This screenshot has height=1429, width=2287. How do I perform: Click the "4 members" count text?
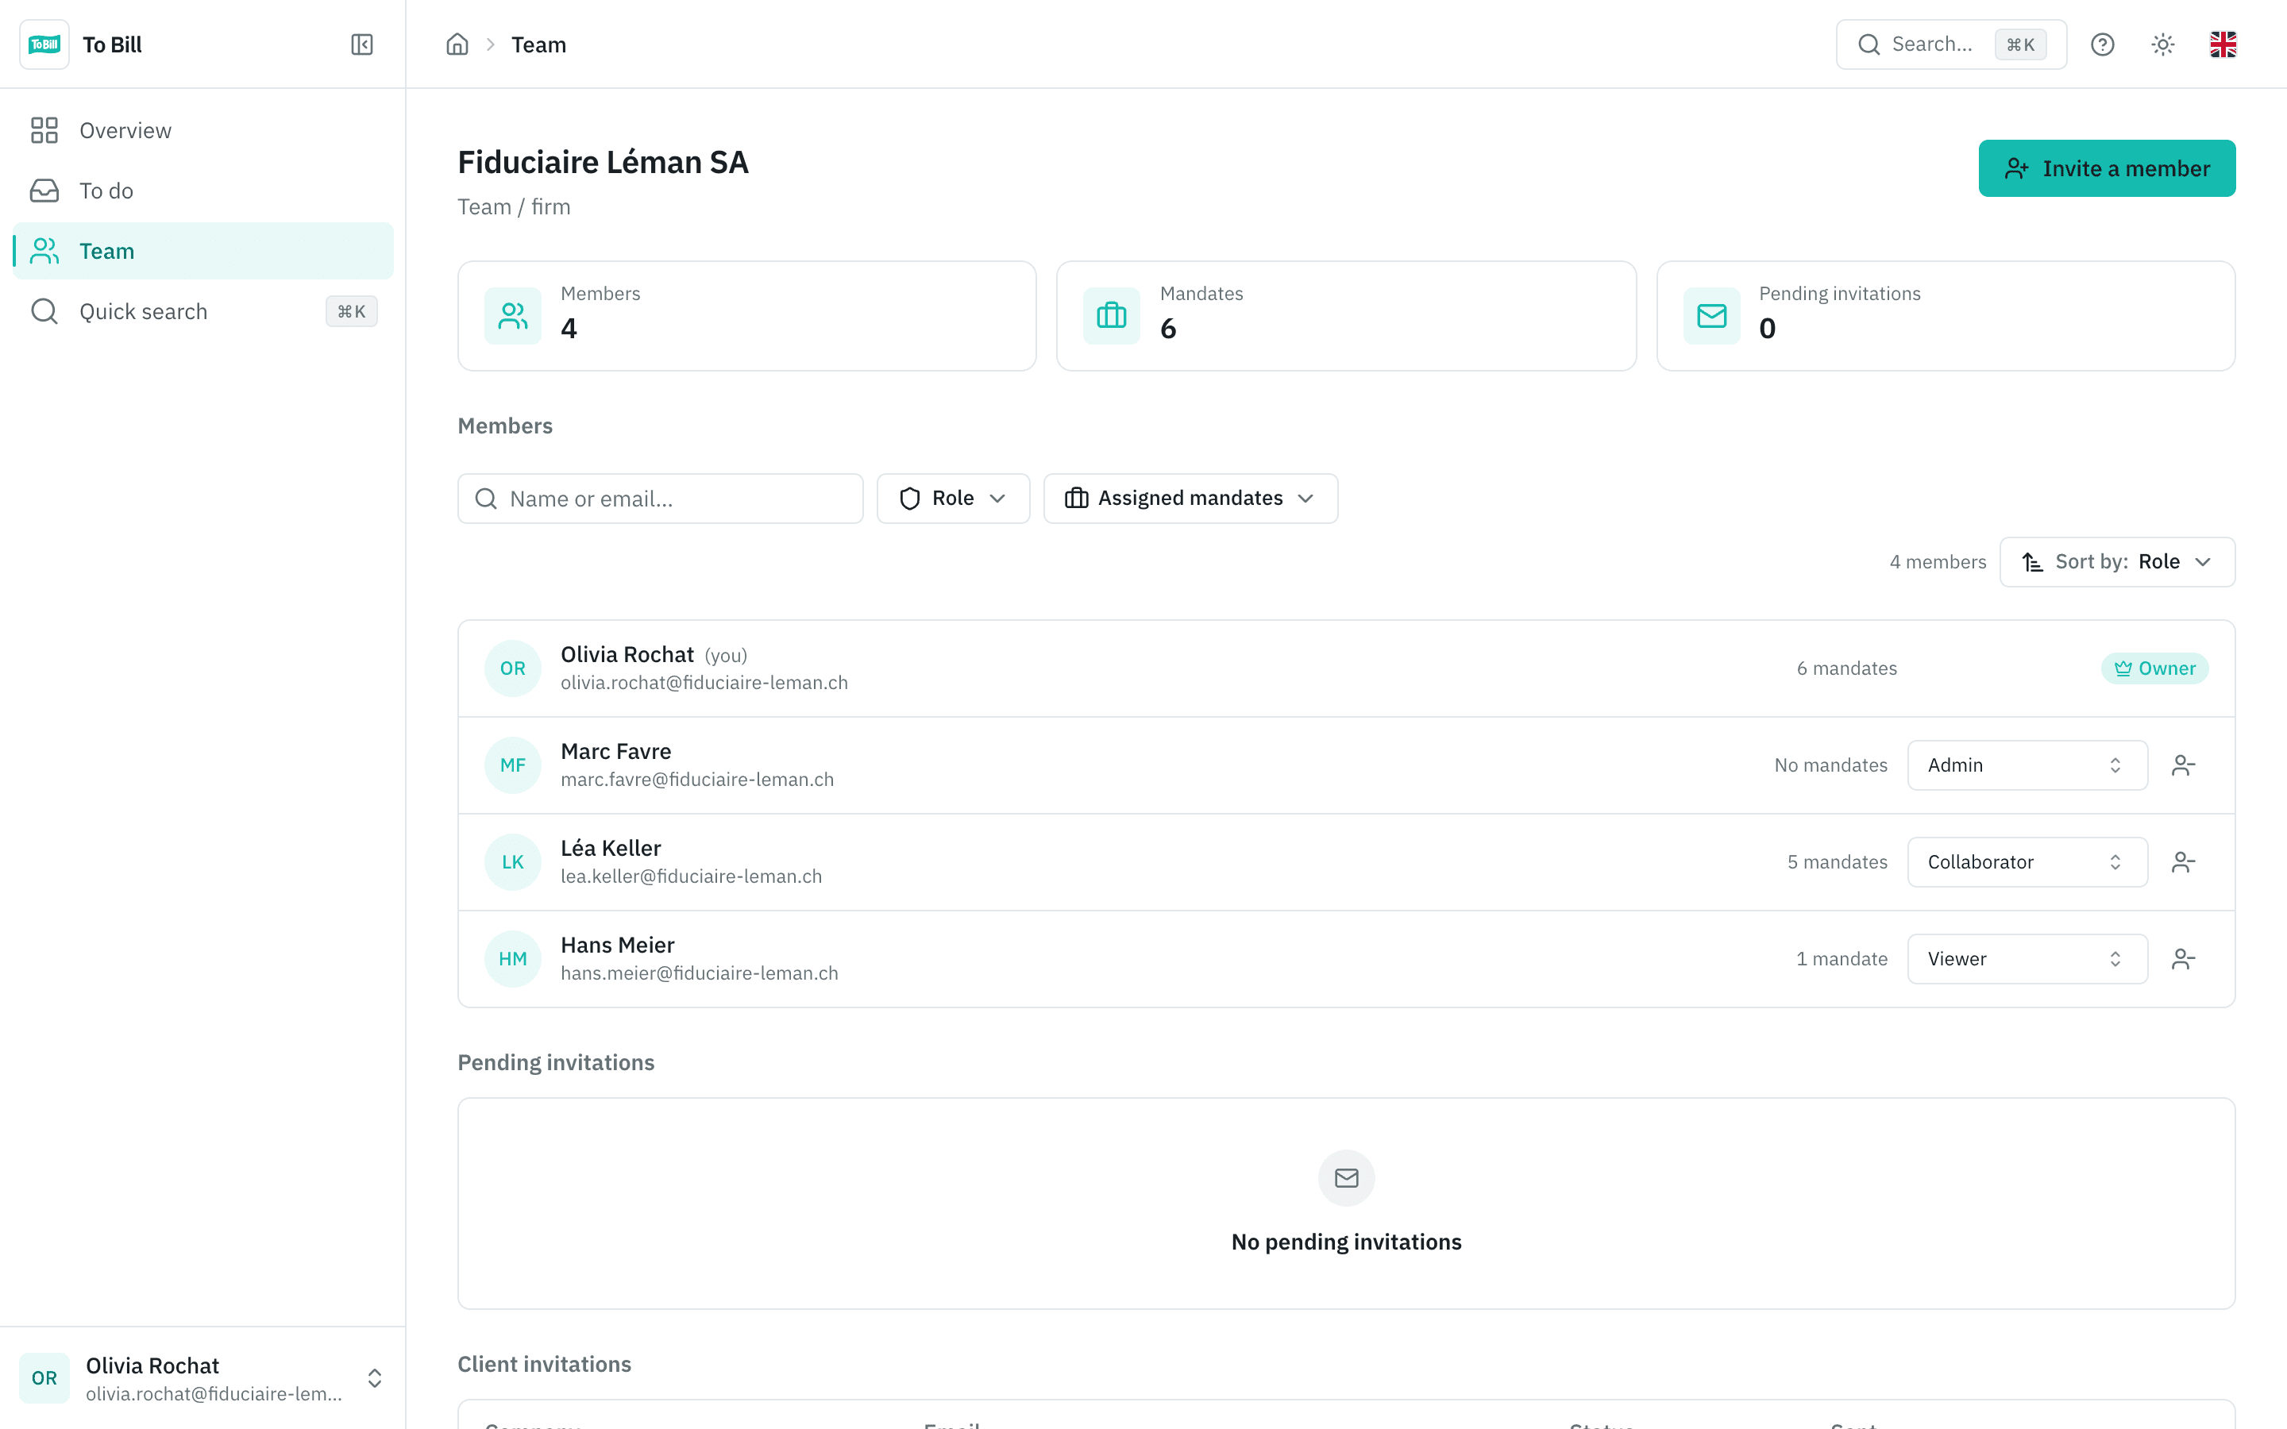1938,562
